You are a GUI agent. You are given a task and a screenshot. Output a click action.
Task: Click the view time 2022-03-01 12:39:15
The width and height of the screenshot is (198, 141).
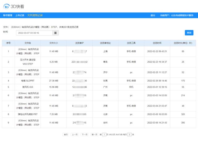coord(157,87)
